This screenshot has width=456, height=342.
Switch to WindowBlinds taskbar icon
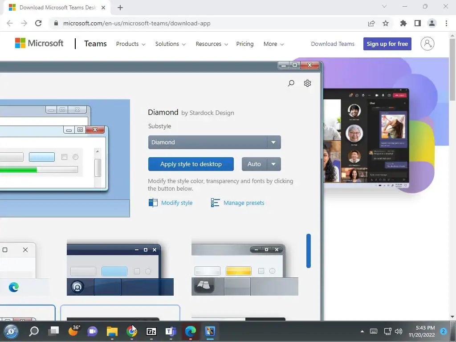point(210,331)
